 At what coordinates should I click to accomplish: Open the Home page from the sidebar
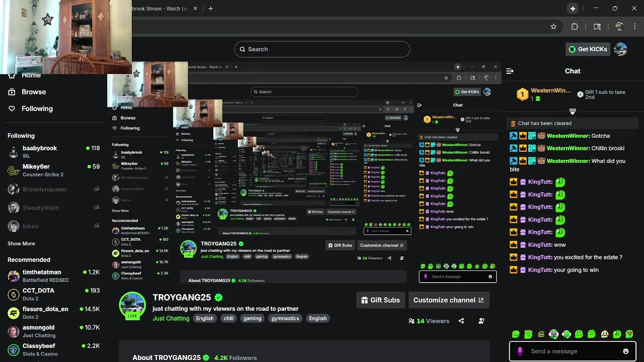(31, 75)
